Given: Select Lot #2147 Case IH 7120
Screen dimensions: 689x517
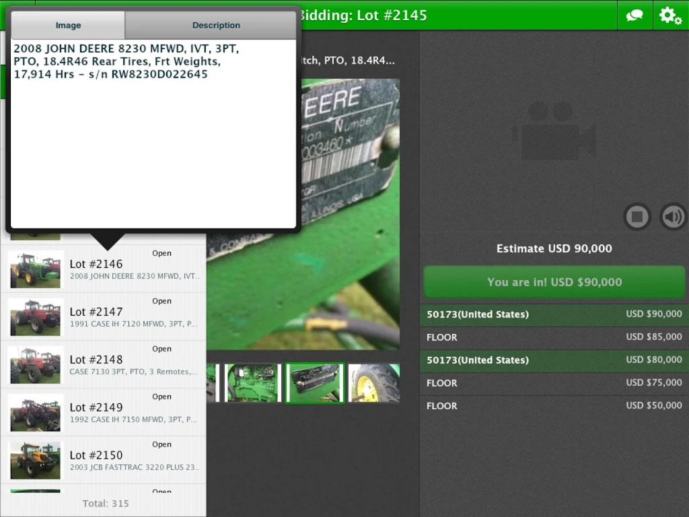Looking at the screenshot, I should (x=104, y=317).
